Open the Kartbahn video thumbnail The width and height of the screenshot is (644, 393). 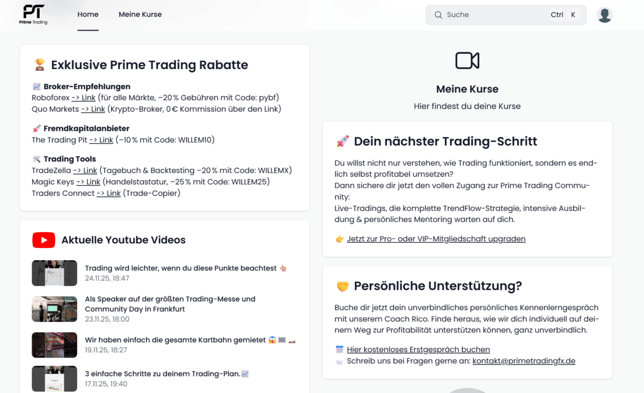pos(54,345)
